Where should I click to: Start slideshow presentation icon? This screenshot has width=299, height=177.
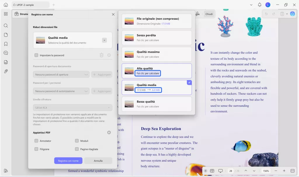(x=220, y=171)
